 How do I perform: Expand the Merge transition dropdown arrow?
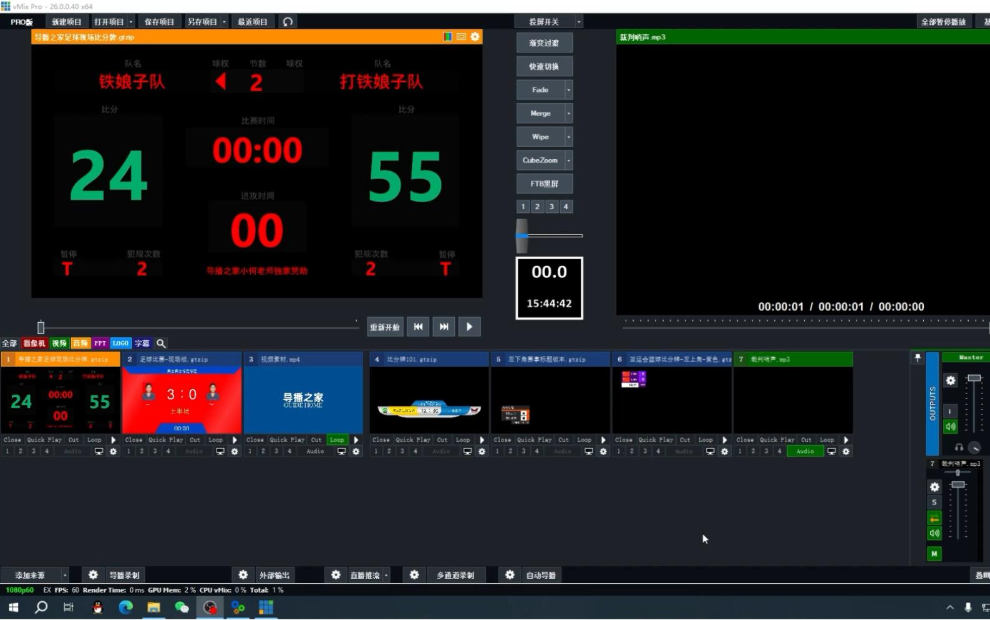569,114
